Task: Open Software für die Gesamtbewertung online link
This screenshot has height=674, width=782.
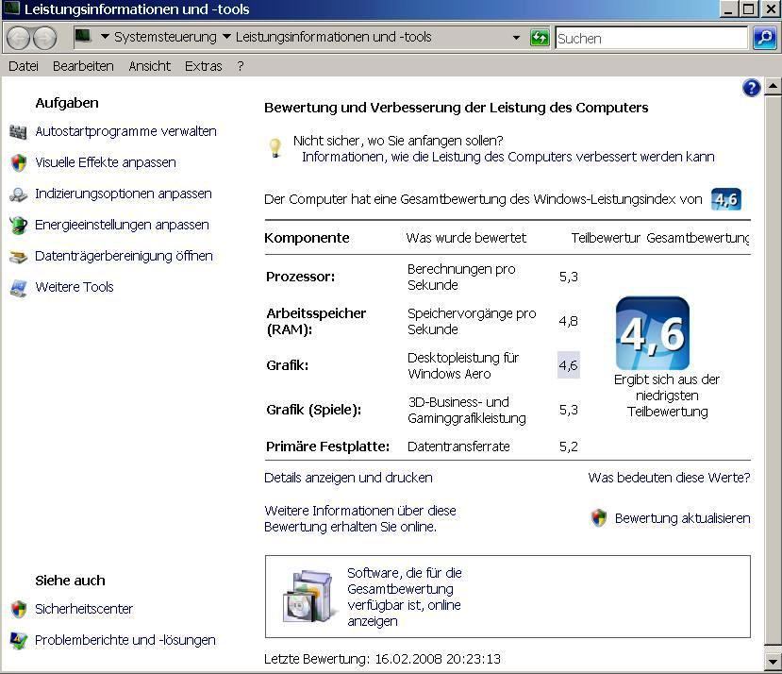Action: (404, 597)
